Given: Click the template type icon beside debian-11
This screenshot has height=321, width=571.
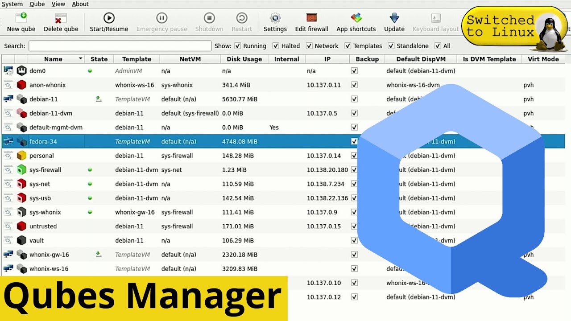Looking at the screenshot, I should (8, 99).
